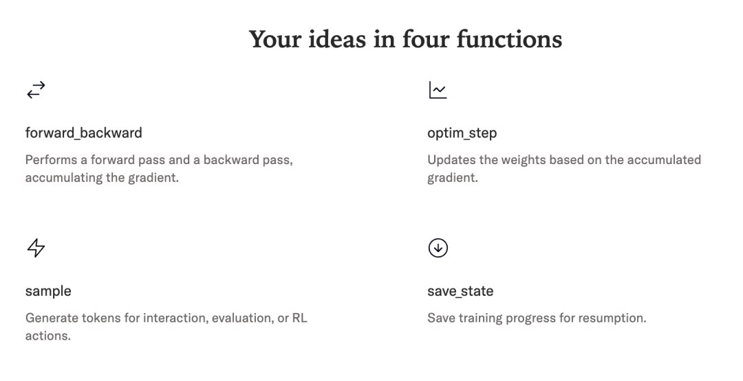This screenshot has height=381, width=743.
Task: Click the word "four" in the heading
Action: tap(436, 39)
